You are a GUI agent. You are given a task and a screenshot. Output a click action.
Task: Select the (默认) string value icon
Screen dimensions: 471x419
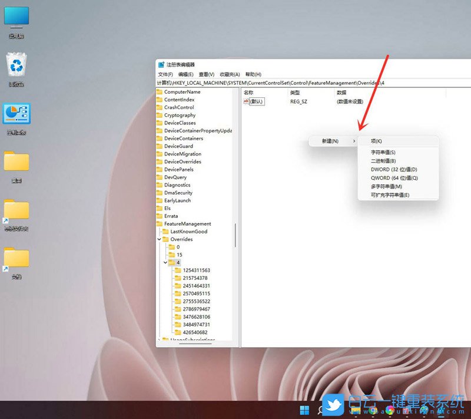coord(246,101)
